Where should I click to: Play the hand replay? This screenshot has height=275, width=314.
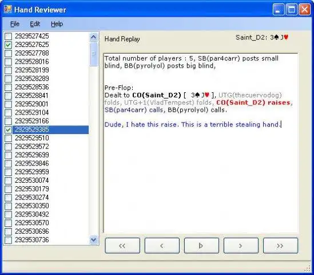[201, 246]
